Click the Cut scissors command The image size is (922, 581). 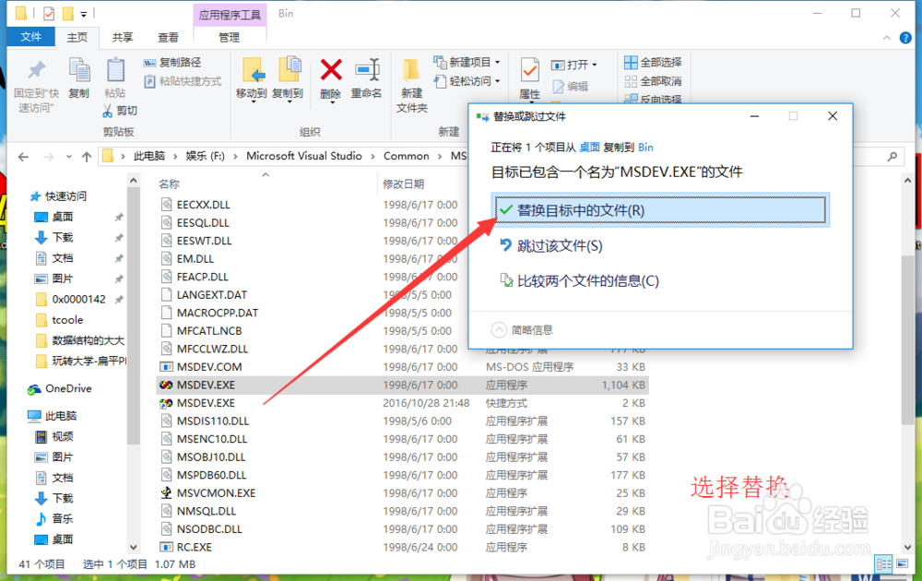click(120, 111)
